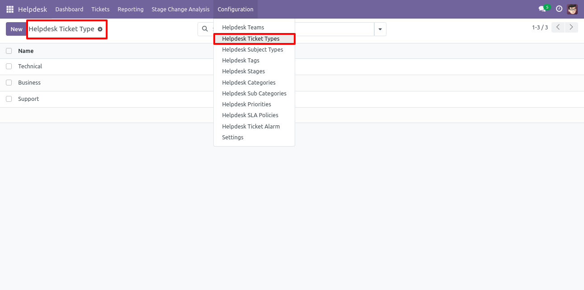
Task: Open Stage Change Analysis menu
Action: [x=180, y=9]
